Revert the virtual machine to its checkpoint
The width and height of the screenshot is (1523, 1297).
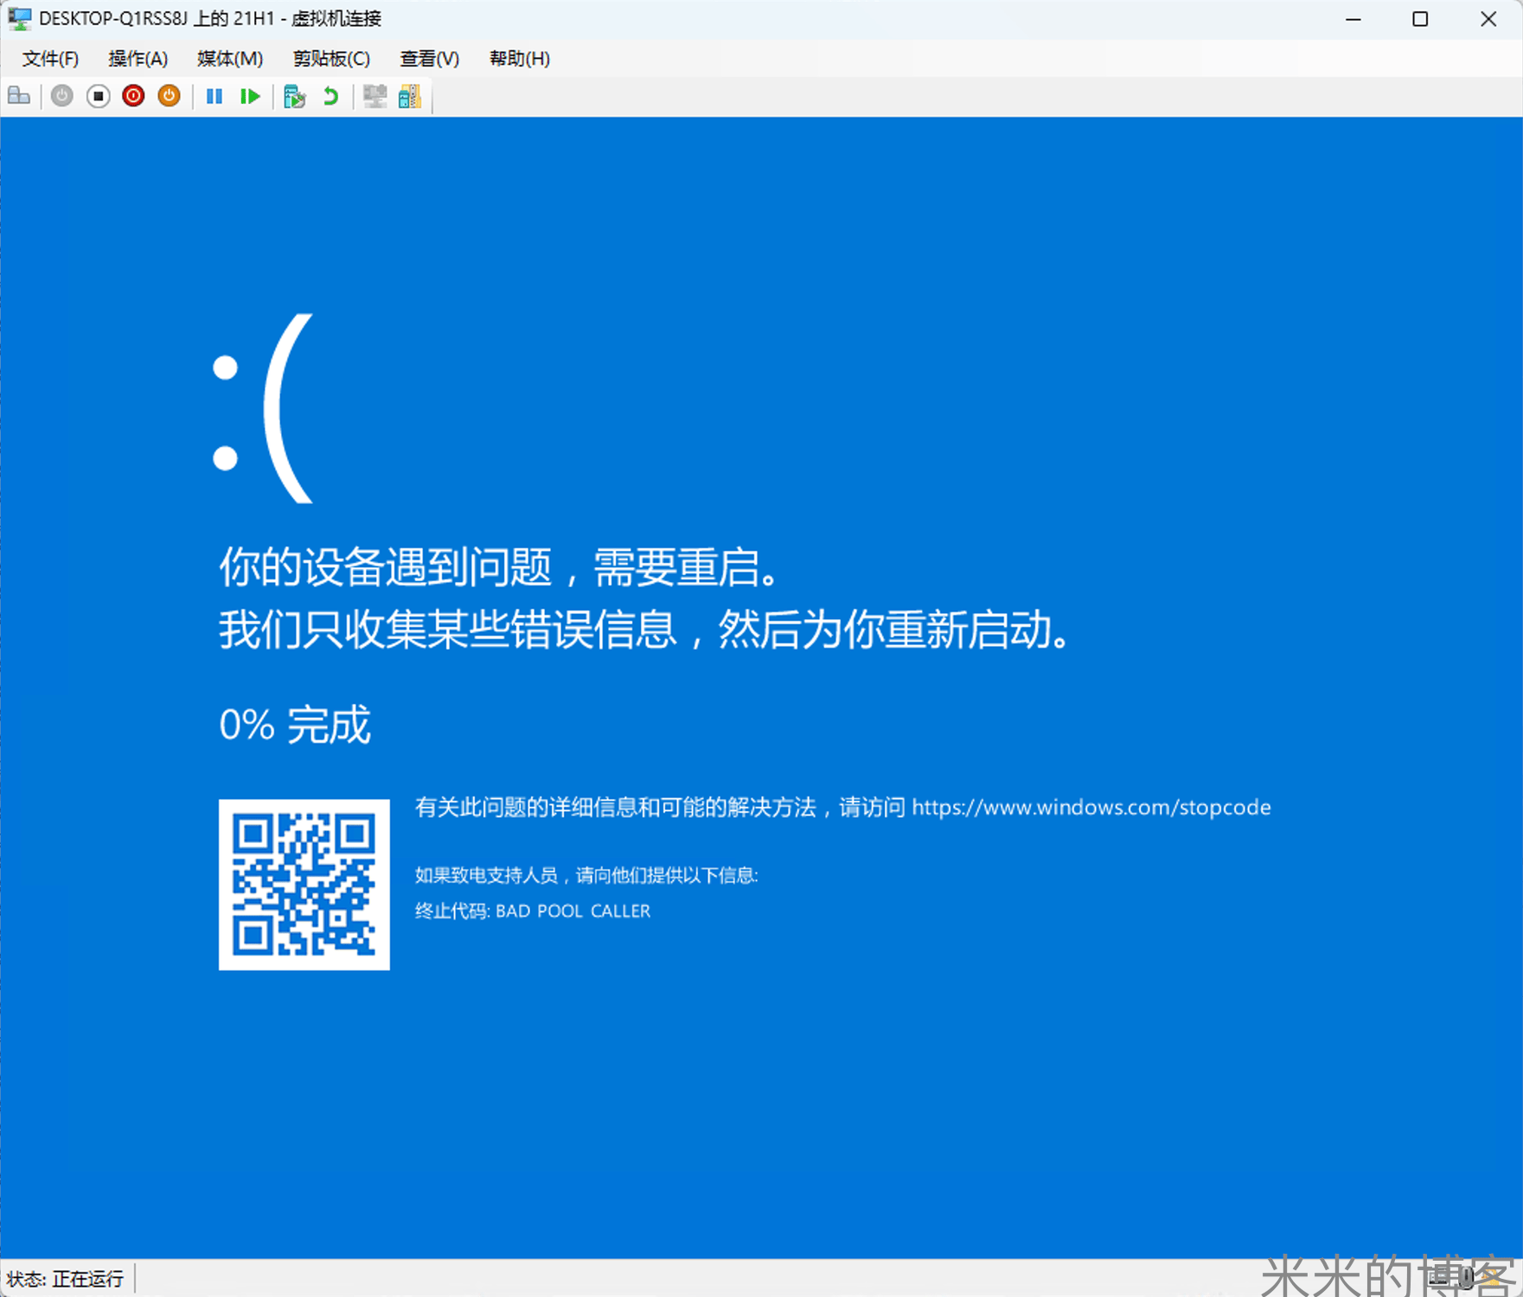tap(330, 96)
